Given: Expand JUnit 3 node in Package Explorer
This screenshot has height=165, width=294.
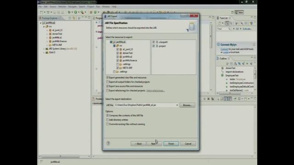Looking at the screenshot, I should pos(44,52).
